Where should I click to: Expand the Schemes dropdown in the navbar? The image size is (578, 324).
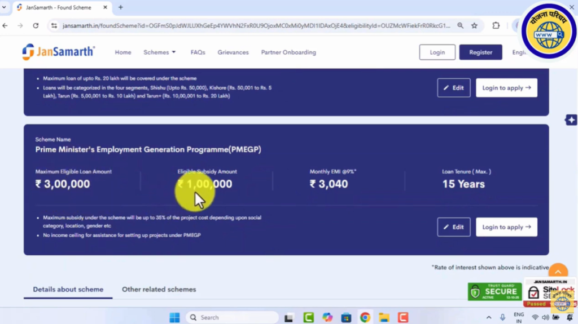(x=160, y=52)
